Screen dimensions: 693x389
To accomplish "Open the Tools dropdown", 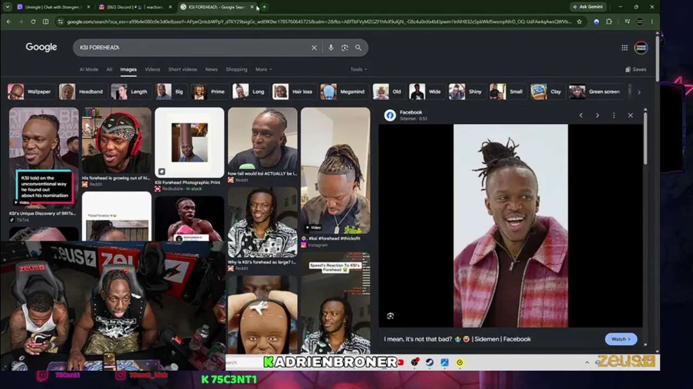I will (358, 69).
